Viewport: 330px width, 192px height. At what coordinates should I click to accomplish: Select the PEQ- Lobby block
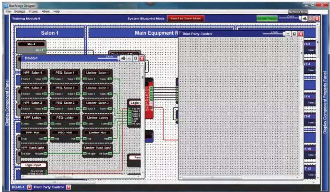point(65,121)
